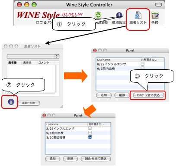Image resolution: width=176 pixels, height=166 pixels.
Task: Open 環境設定 via the blue info icon
Action: (119, 15)
